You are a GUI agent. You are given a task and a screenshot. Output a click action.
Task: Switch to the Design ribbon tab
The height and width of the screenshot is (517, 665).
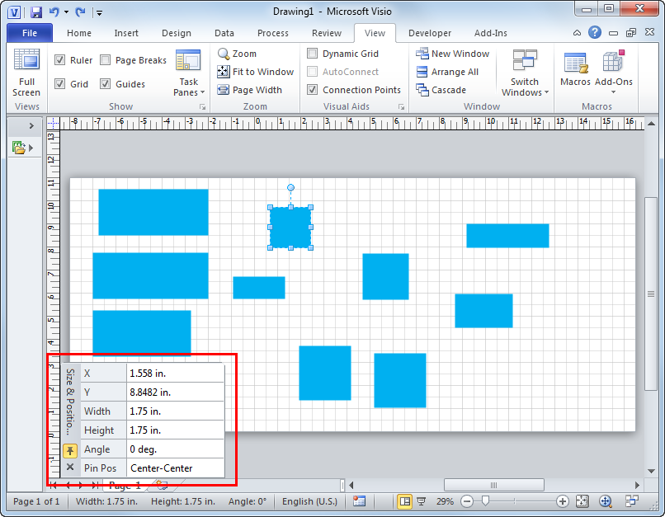click(176, 33)
